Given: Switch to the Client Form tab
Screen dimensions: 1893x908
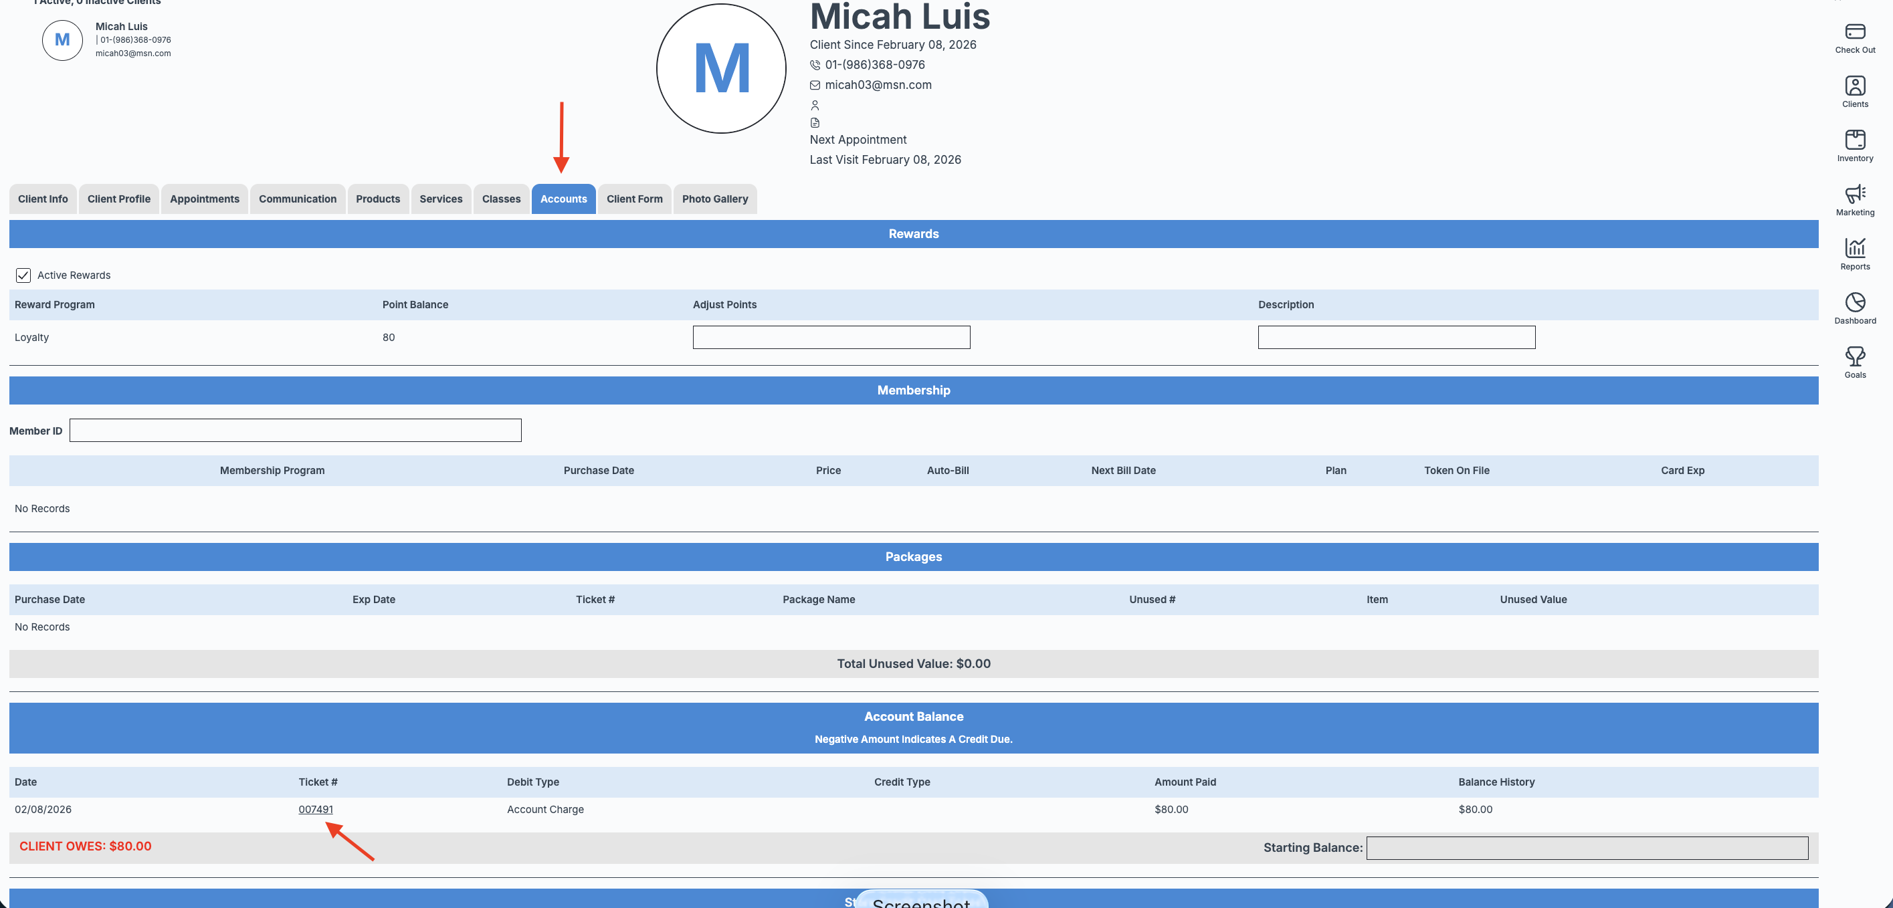Looking at the screenshot, I should pyautogui.click(x=634, y=199).
